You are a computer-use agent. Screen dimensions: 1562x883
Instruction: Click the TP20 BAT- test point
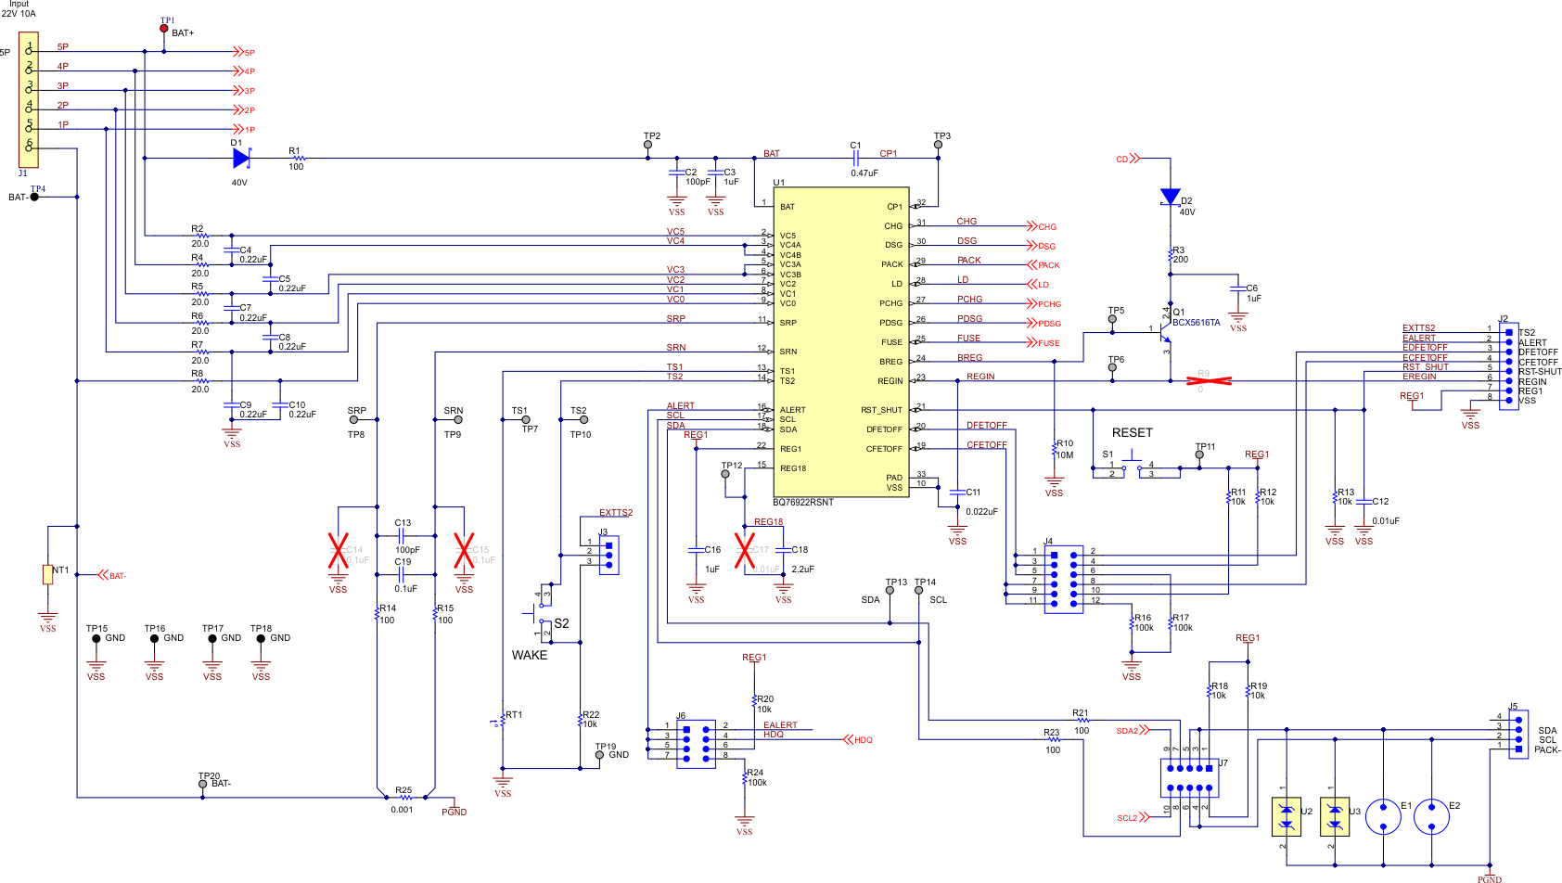(x=203, y=784)
